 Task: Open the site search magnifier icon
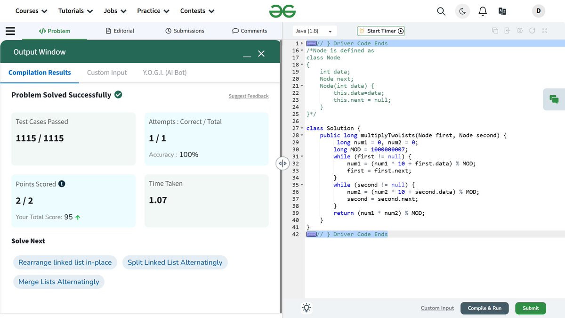coord(441,11)
